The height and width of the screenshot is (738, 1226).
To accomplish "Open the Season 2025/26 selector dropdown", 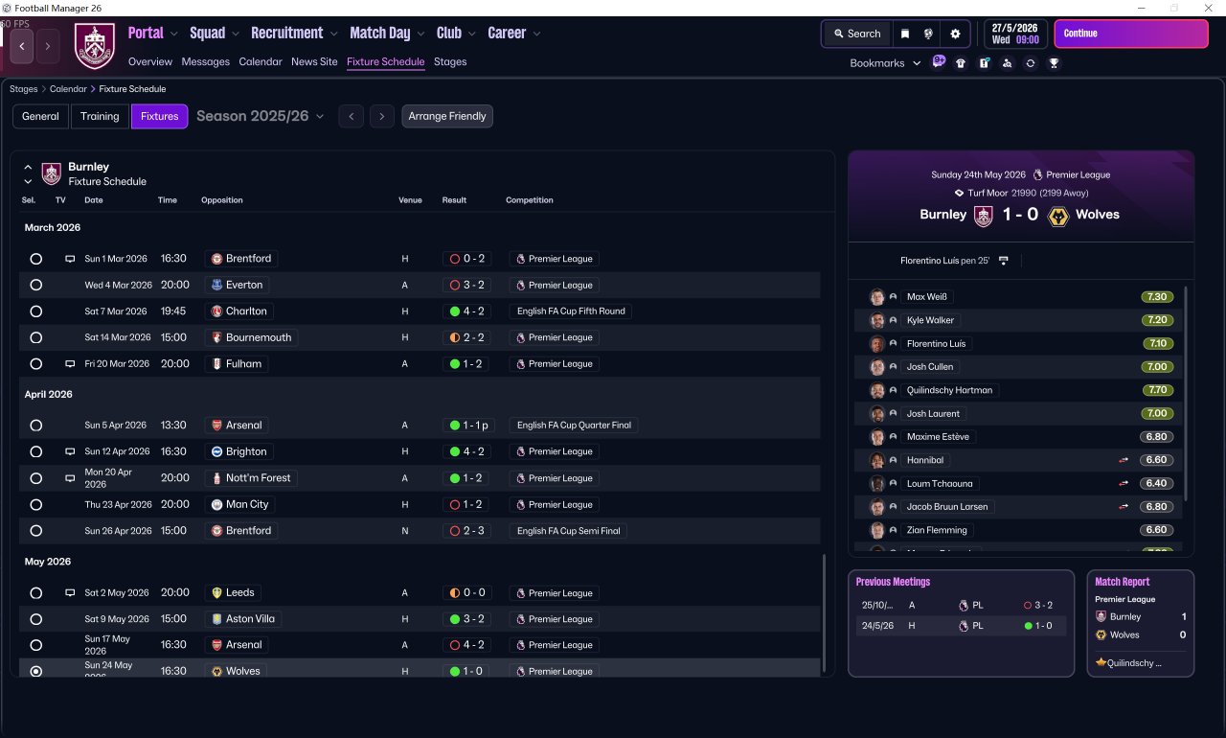I will tap(261, 116).
